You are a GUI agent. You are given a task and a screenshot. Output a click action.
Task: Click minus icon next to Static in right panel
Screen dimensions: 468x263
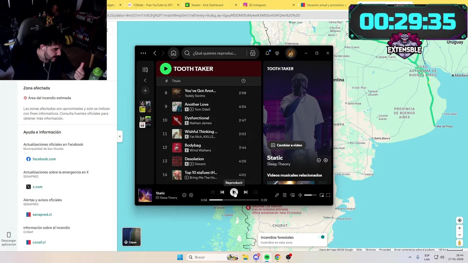(319, 160)
